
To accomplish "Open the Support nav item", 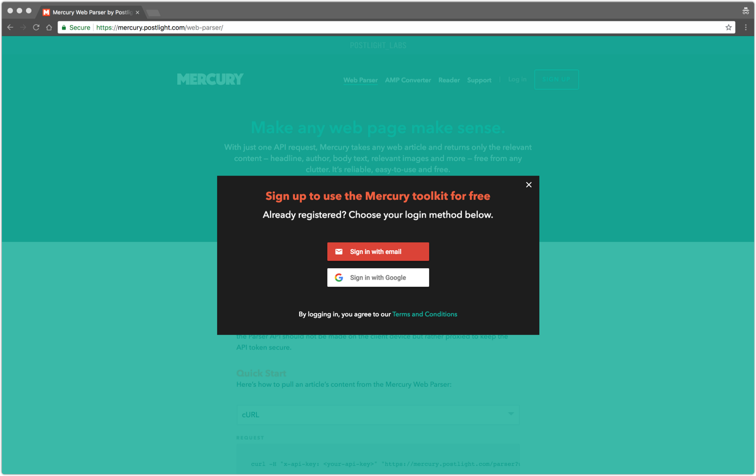I will click(x=479, y=80).
